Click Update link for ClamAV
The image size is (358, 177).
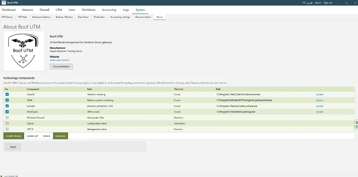point(320,94)
